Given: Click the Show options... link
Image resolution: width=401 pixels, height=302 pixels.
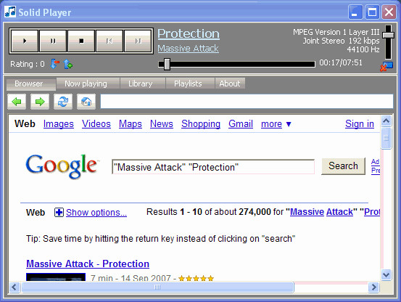Looking at the screenshot, I should [96, 213].
